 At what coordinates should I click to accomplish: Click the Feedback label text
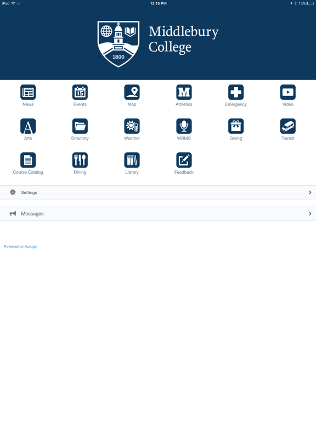point(184,172)
